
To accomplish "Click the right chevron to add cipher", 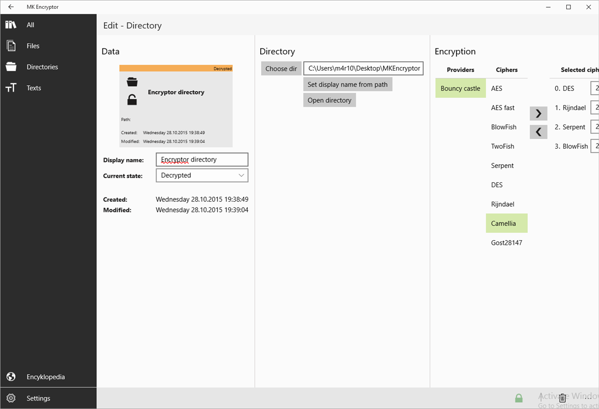I will pos(538,113).
